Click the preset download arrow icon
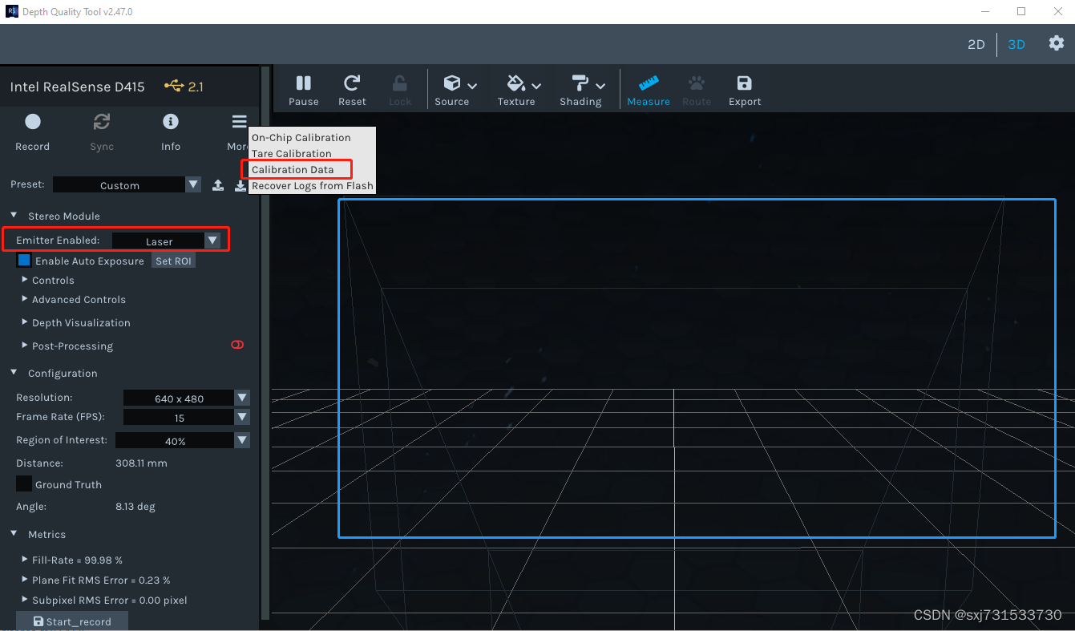Image resolution: width=1075 pixels, height=631 pixels. coord(240,185)
